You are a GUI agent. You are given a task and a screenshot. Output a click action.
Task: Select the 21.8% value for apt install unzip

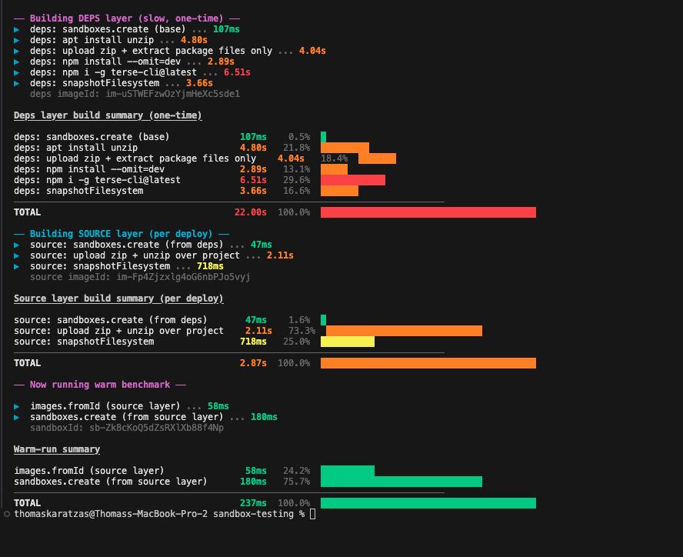tap(297, 148)
